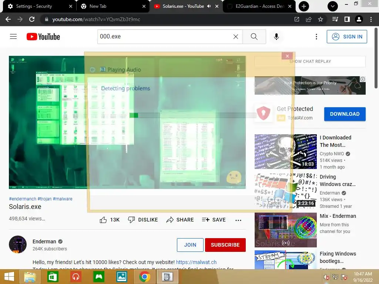Viewport: 379px width, 284px height.
Task: Click the search magnifier button
Action: pyautogui.click(x=254, y=37)
